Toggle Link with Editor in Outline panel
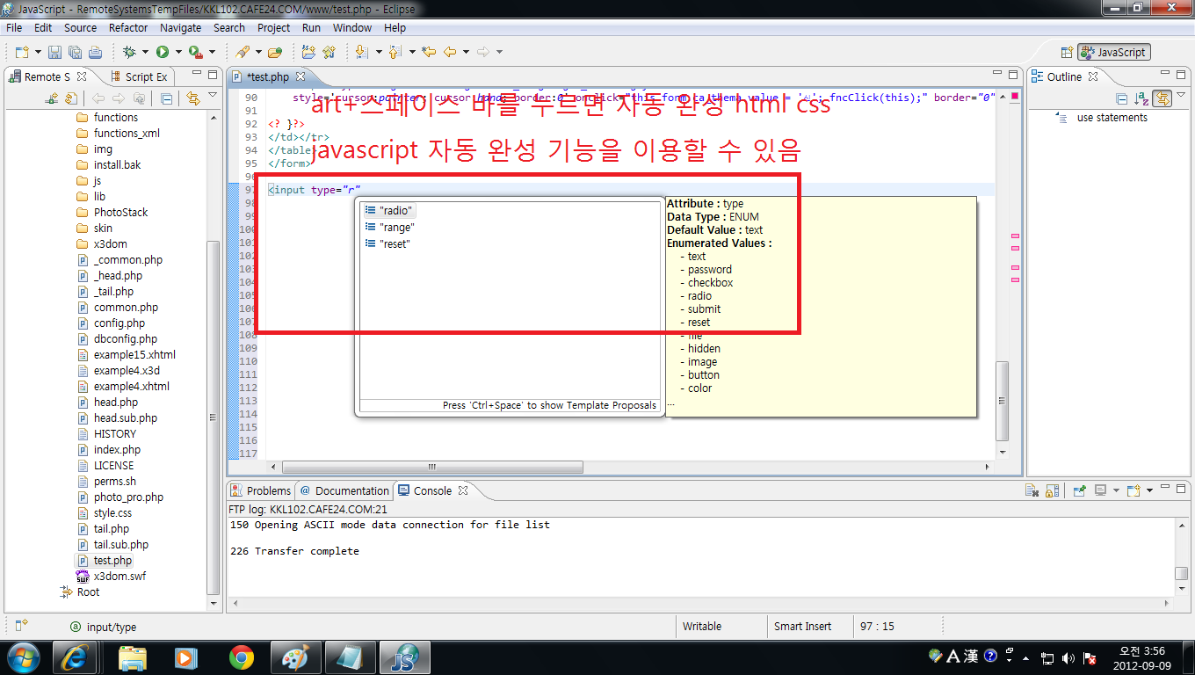Viewport: 1195px width, 675px height. coord(1162,99)
